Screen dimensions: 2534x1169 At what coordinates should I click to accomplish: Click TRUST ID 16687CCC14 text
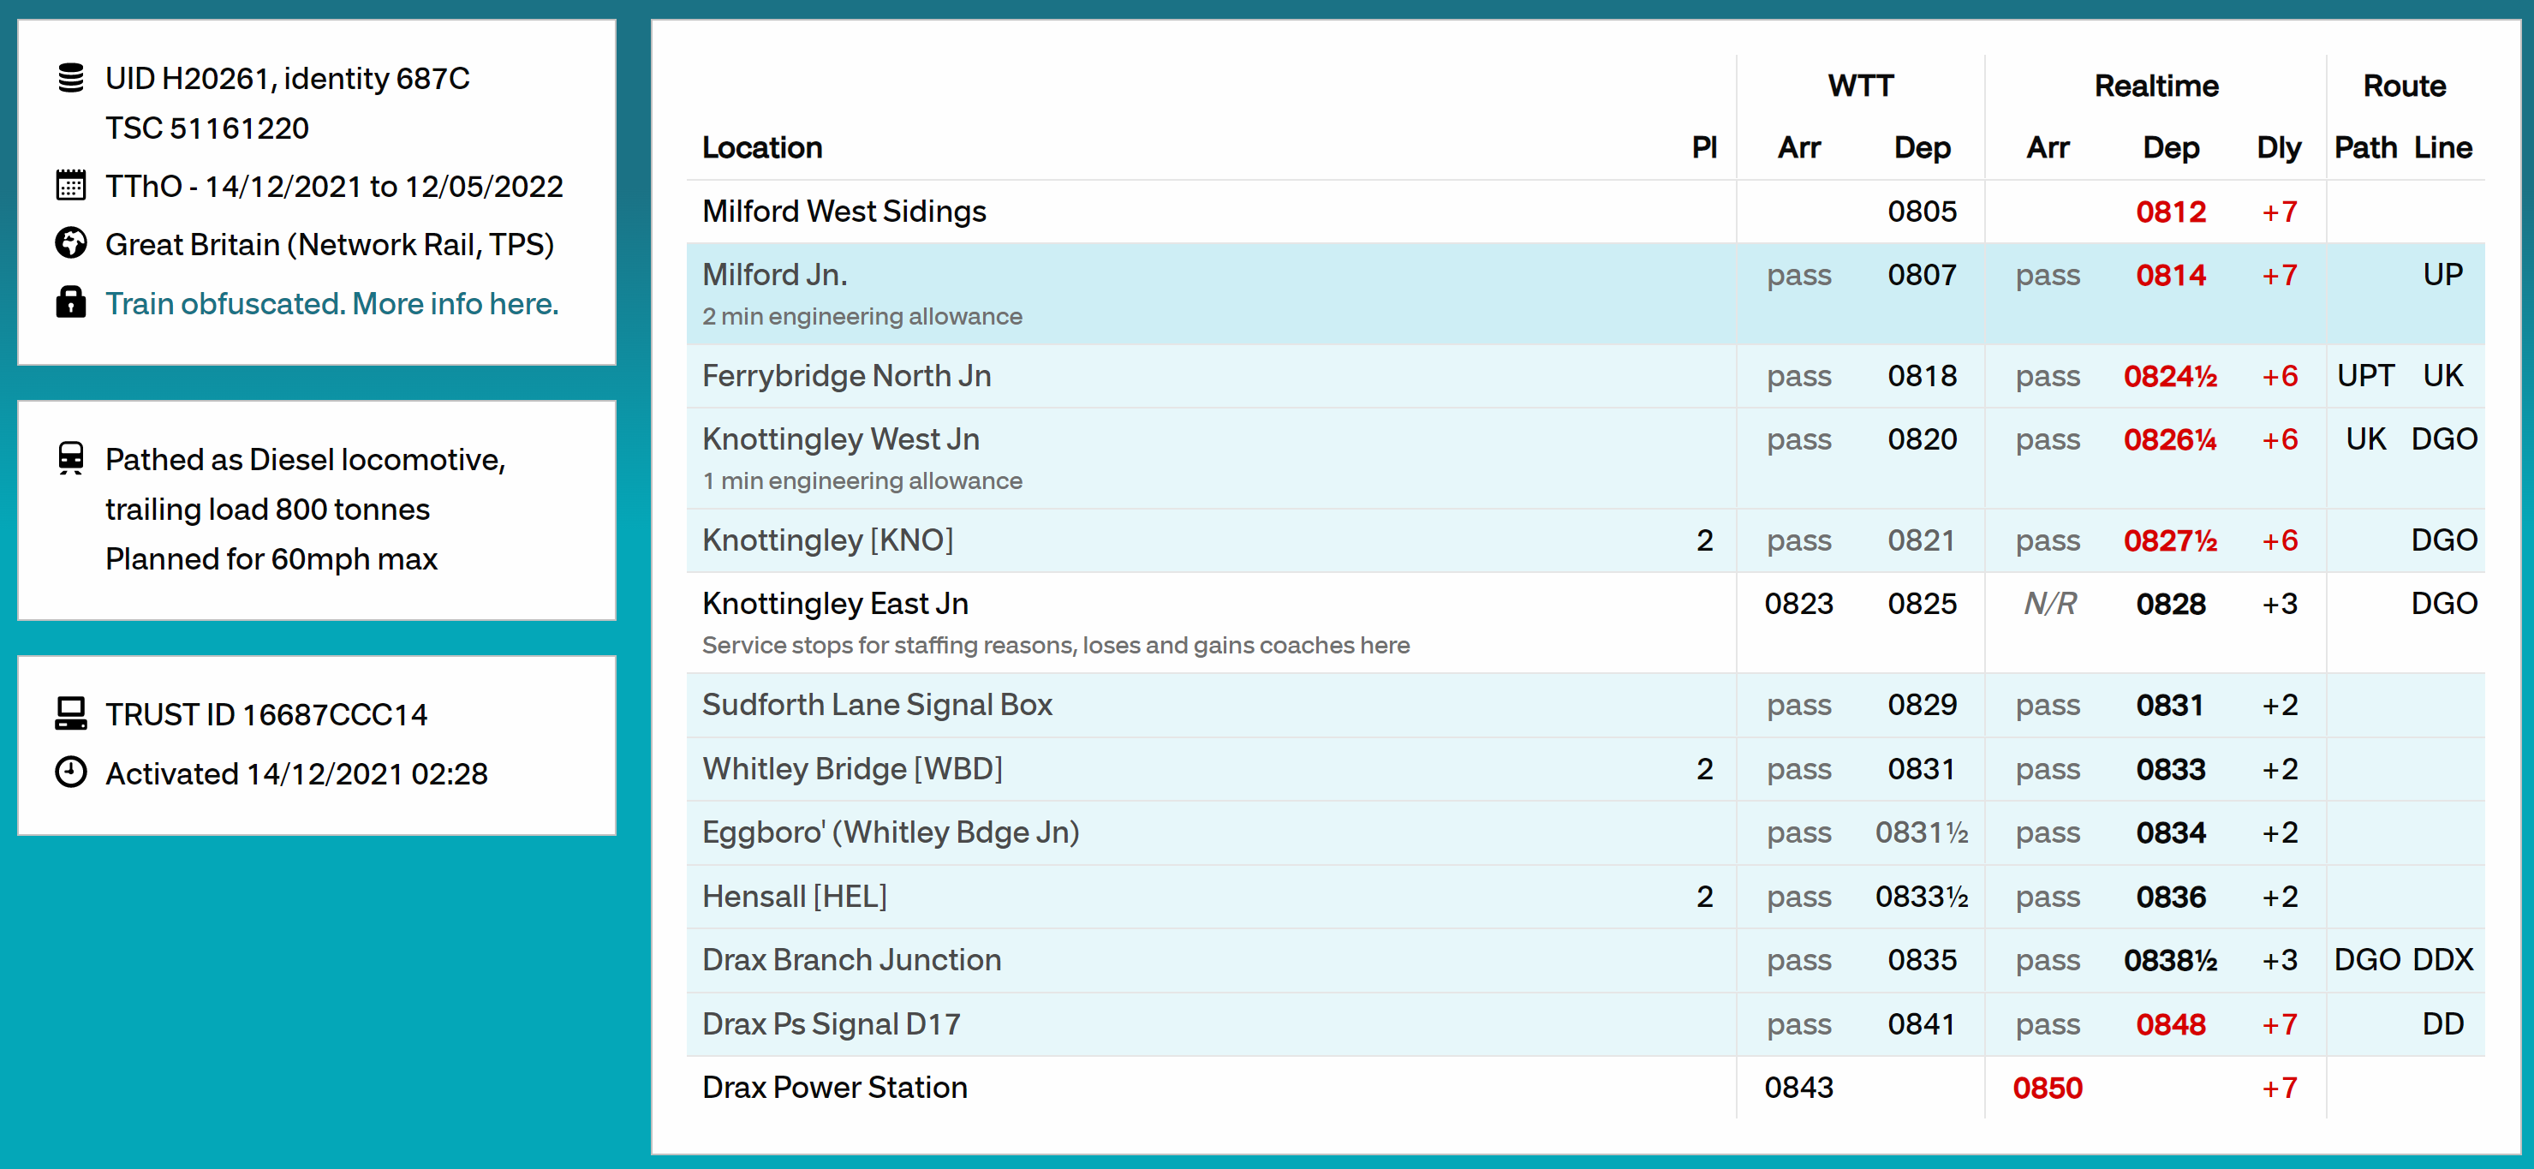tap(265, 714)
